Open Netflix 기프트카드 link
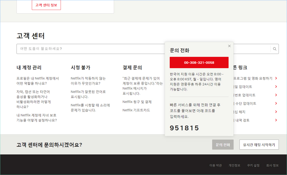Viewport: 287px width, 175px height. pos(136,110)
